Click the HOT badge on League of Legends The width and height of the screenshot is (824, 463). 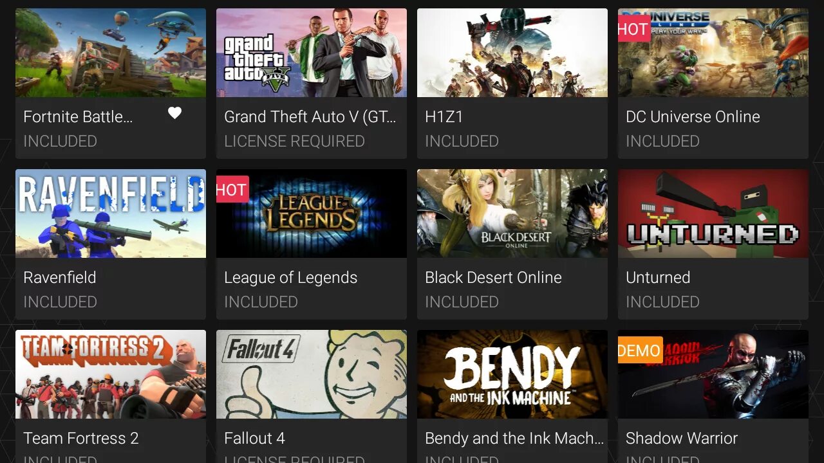tap(232, 190)
